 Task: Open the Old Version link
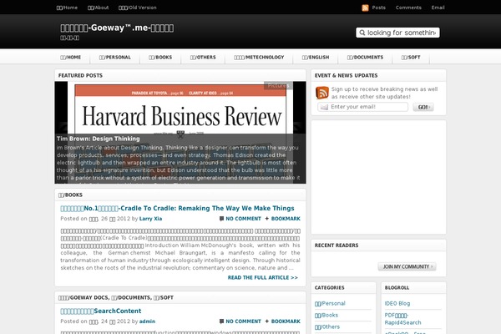[x=138, y=8]
